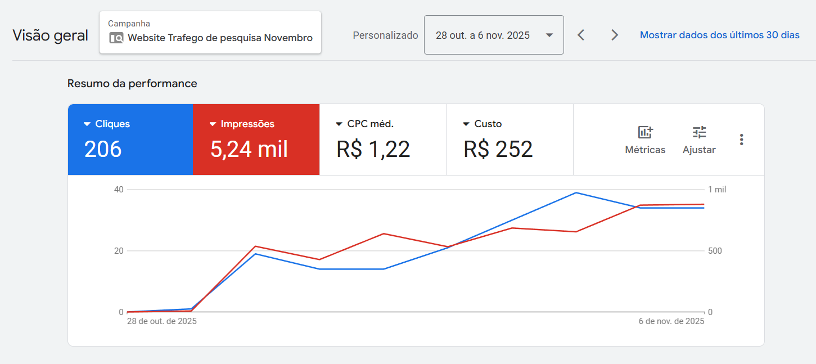
Task: Click the Visão geral heading
Action: (50, 35)
